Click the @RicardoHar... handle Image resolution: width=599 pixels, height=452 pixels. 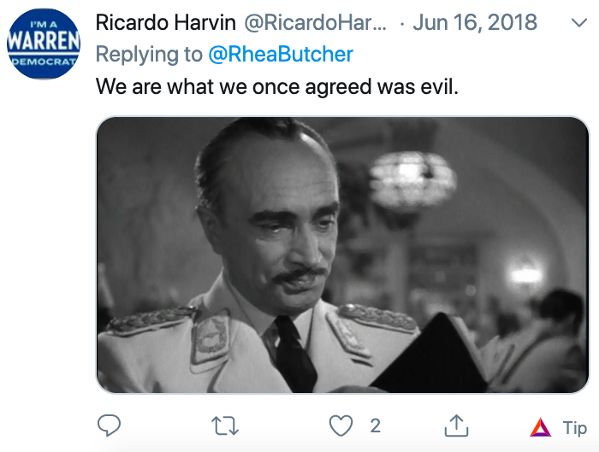coord(316,22)
